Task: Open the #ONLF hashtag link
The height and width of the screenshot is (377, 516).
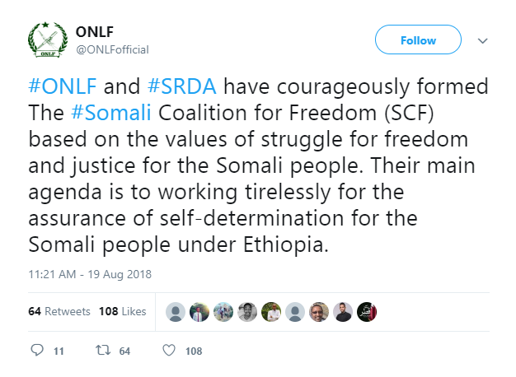Action: pos(63,86)
